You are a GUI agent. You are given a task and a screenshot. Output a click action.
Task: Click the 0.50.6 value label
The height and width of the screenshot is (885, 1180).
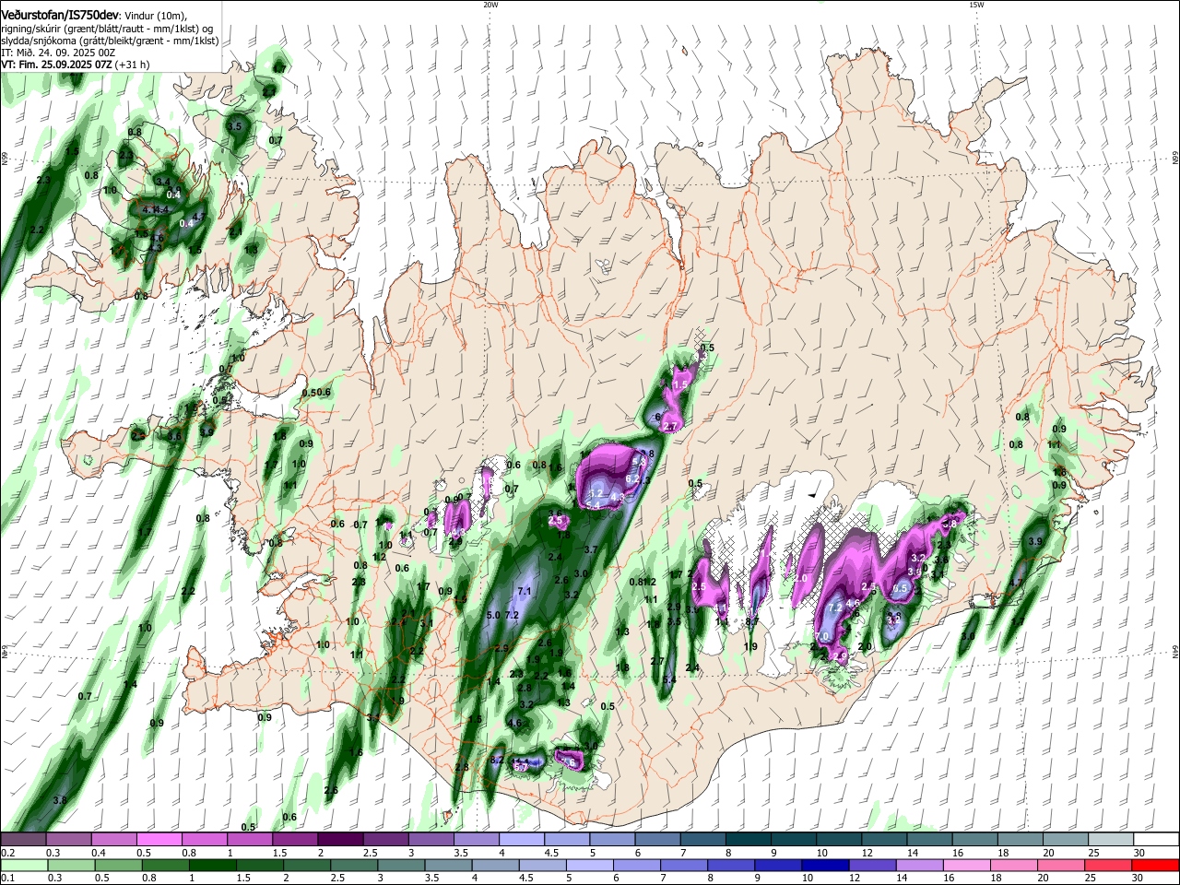(x=316, y=393)
